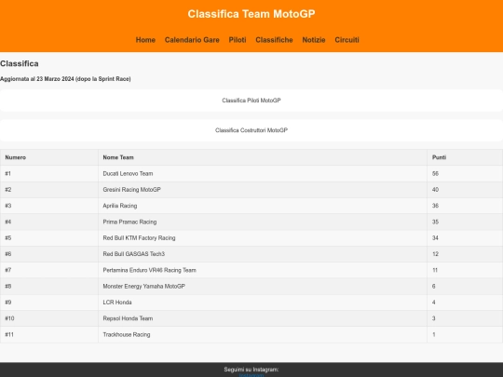Click rank cell #6

49,254
